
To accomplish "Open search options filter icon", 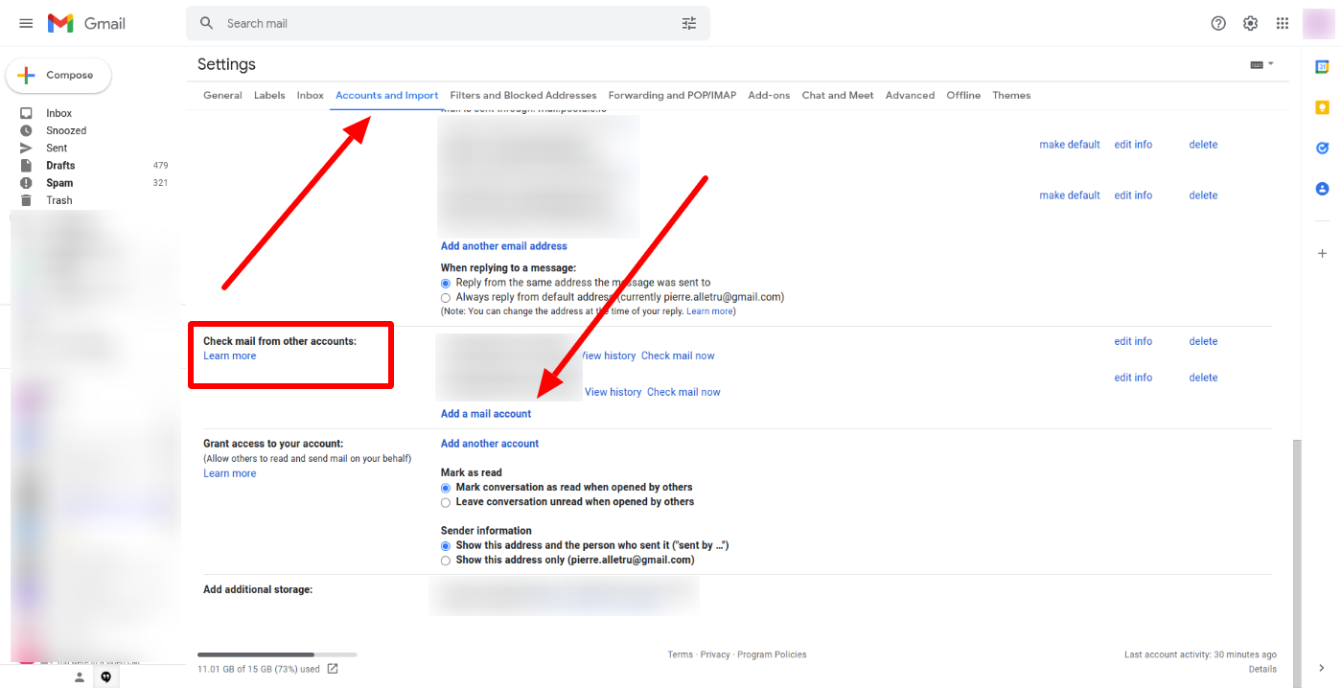I will click(x=689, y=23).
